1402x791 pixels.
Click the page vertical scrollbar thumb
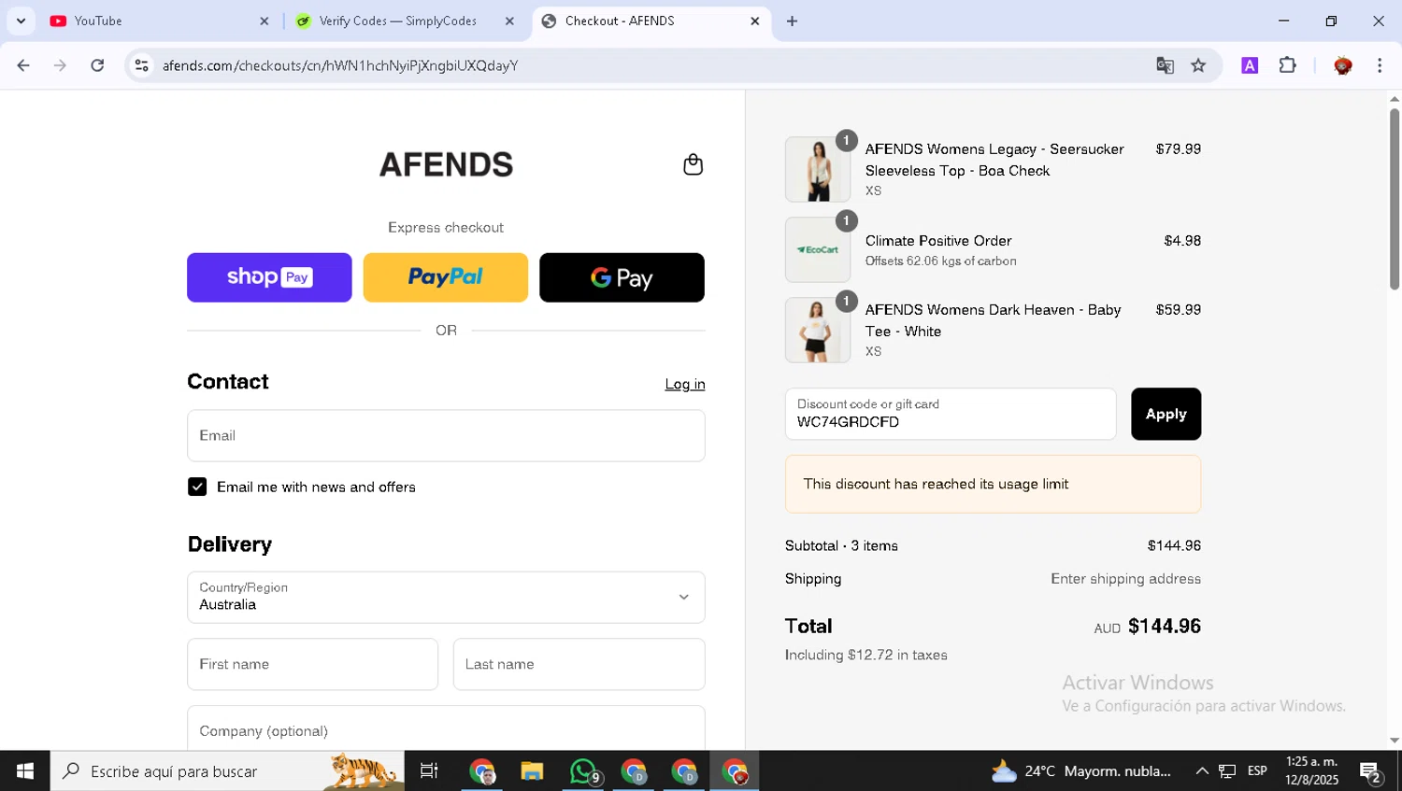(1394, 199)
